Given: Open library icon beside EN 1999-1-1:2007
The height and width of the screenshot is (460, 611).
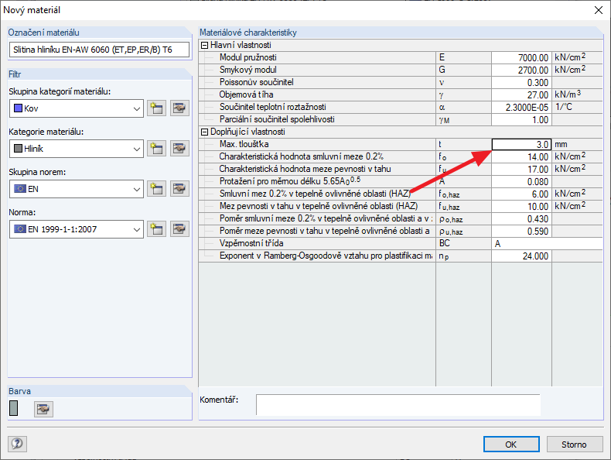Looking at the screenshot, I should coord(179,229).
